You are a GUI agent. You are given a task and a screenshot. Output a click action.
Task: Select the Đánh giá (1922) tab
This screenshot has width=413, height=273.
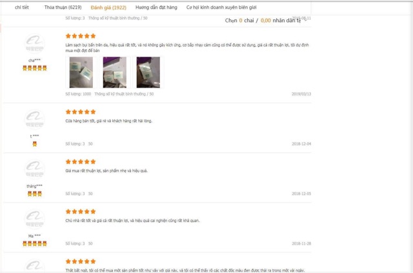tap(108, 8)
